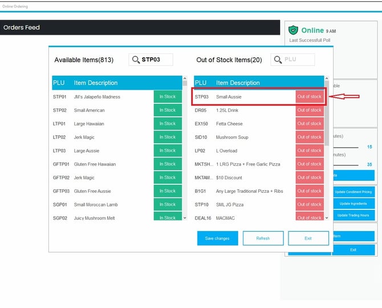Screen dimensions: 382x308
Task: Toggle In Stock for Small Moroccan Lamb
Action: (168, 204)
